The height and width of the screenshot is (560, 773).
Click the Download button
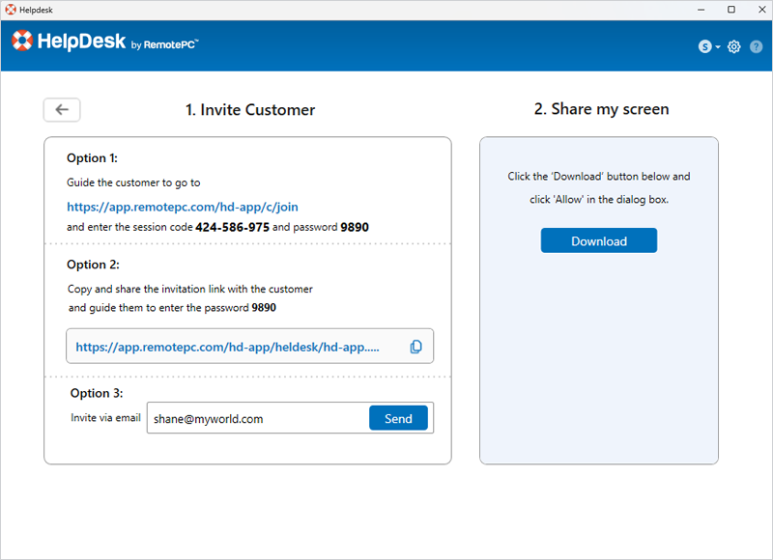coord(598,241)
